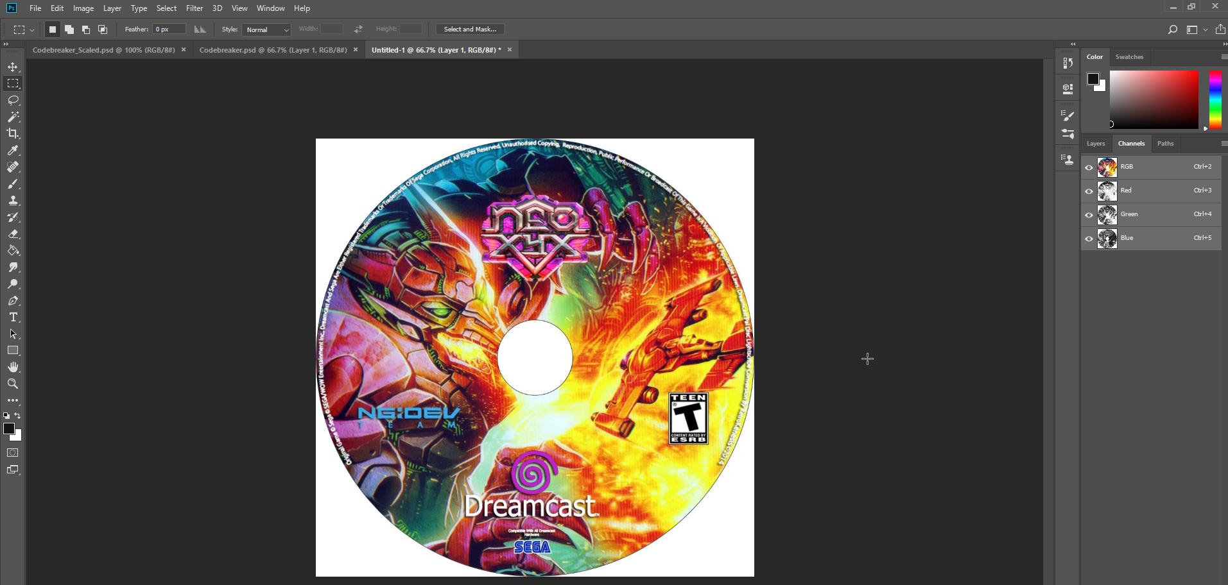Viewport: 1228px width, 585px height.
Task: Select the Clone Stamp tool
Action: coord(13,200)
